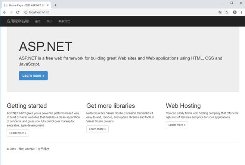Viewport: 245px width, 165px height.
Task: Click the free web framework description paragraph
Action: (121, 61)
